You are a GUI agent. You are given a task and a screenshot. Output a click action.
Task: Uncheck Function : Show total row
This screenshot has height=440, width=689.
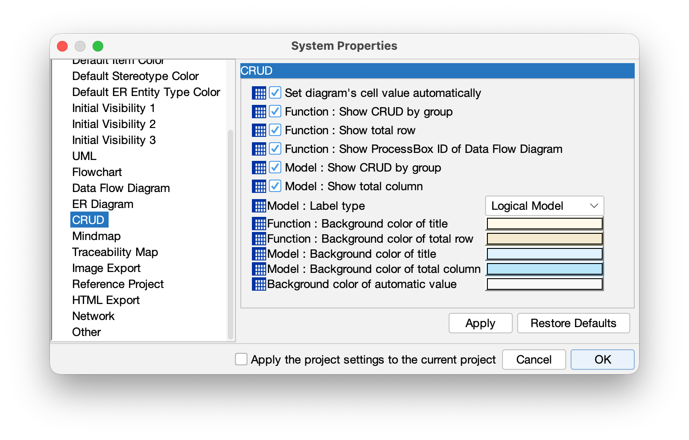click(275, 130)
